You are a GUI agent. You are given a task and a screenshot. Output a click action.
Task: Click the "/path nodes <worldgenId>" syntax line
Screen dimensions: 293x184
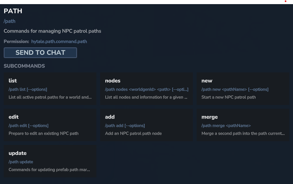(x=146, y=89)
